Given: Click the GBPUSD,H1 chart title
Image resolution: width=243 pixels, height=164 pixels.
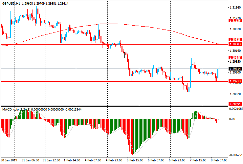Looking at the screenshot, I should click(x=11, y=3).
